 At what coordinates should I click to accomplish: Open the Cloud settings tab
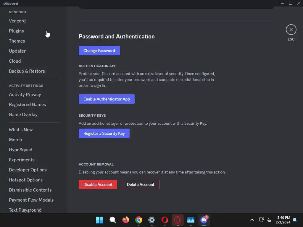(x=15, y=61)
